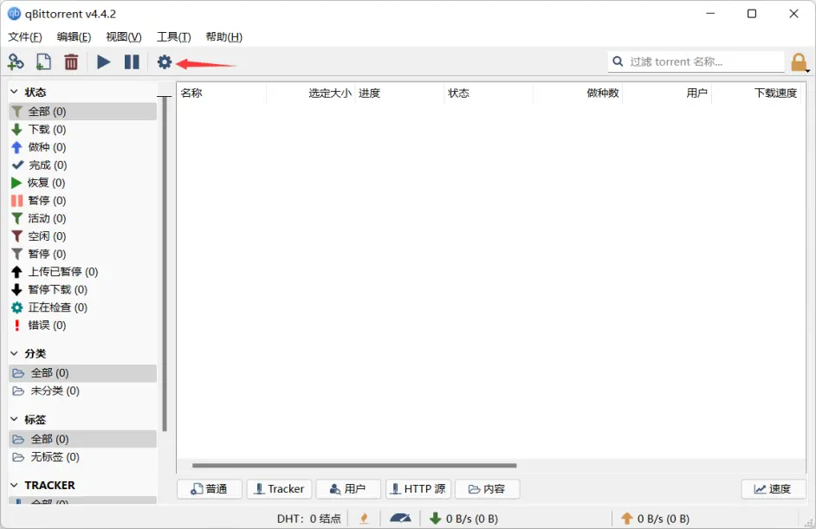This screenshot has width=816, height=529.
Task: Click the resume play icon in toolbar
Action: click(104, 62)
